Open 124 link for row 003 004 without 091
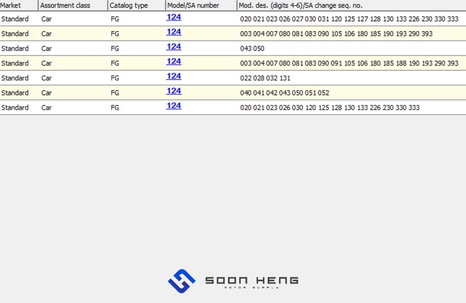The width and height of the screenshot is (466, 303). (174, 32)
